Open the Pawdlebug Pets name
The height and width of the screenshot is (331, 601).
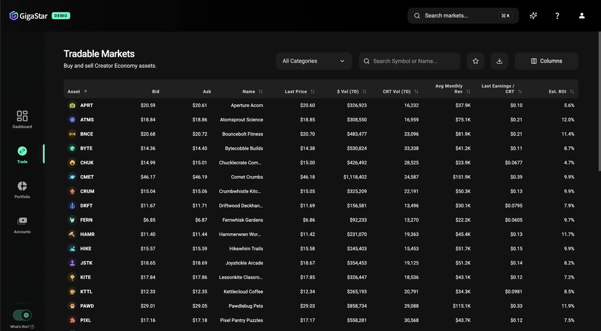point(245,306)
